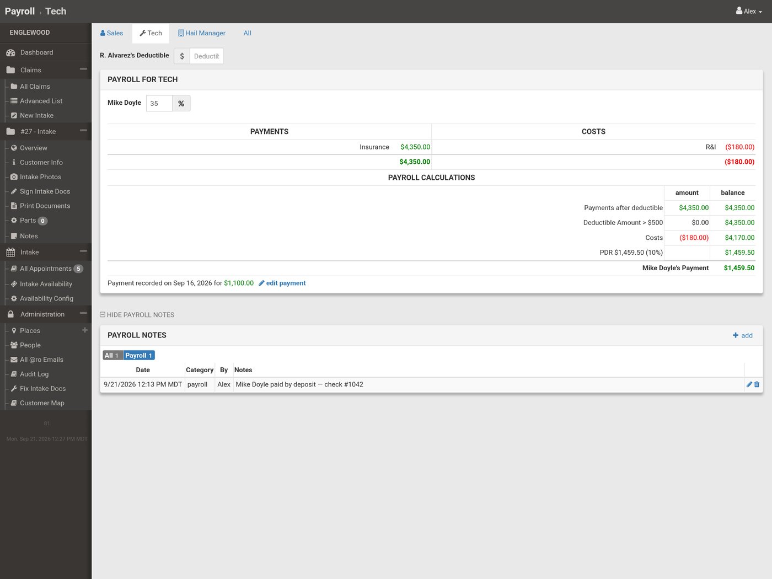Show All notes filter
The width and height of the screenshot is (772, 579).
click(x=112, y=356)
